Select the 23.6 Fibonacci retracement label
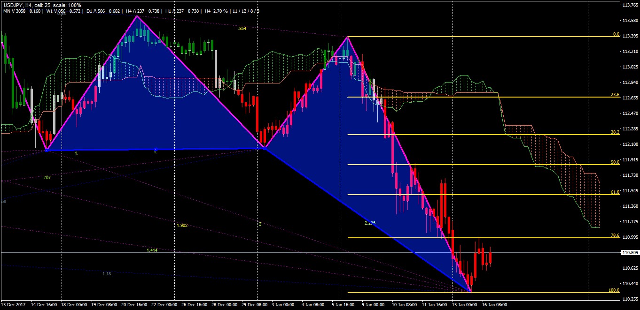The width and height of the screenshot is (640, 310). tap(615, 95)
